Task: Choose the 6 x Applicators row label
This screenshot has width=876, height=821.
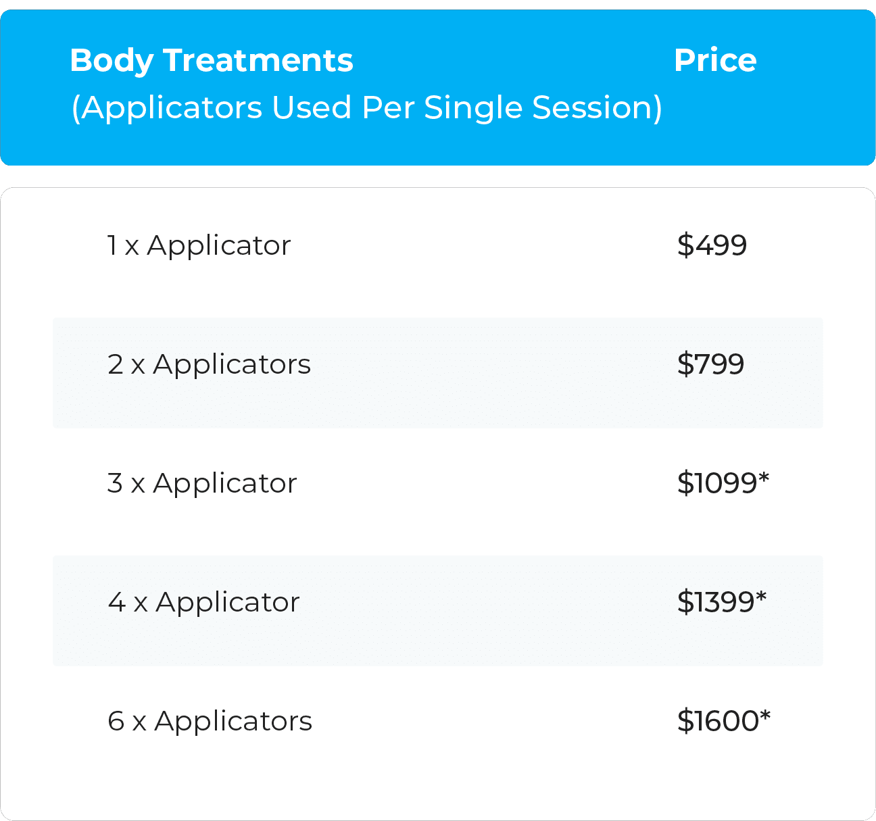Action: point(210,722)
